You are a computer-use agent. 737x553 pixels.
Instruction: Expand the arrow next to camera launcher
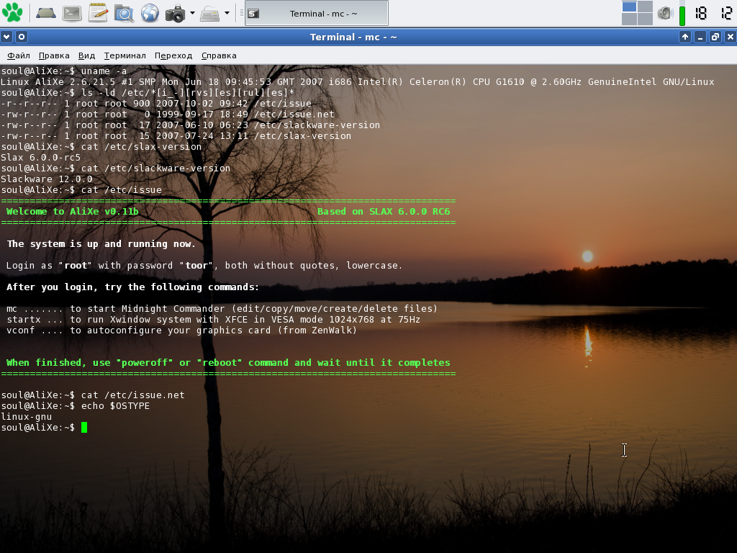pos(192,13)
